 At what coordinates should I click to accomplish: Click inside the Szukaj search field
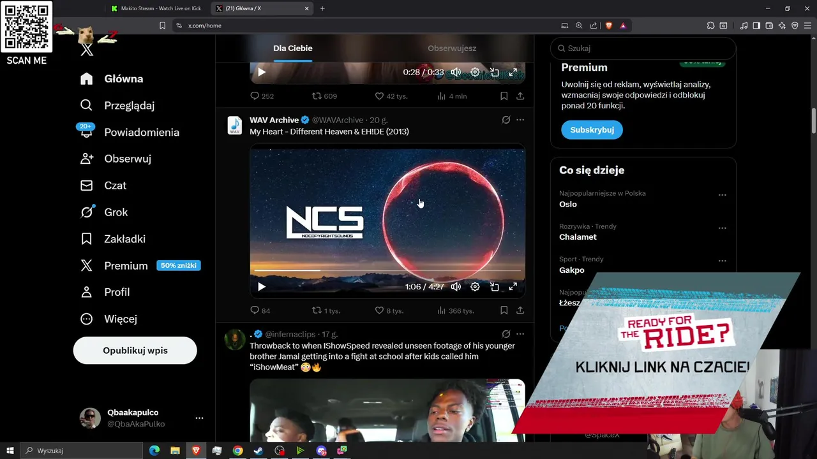pyautogui.click(x=643, y=48)
